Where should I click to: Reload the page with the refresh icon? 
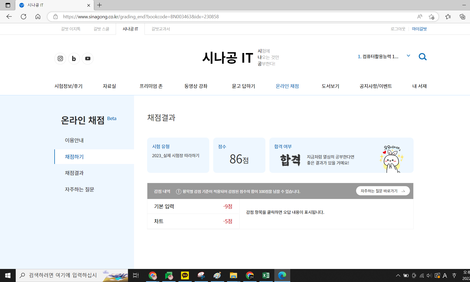tap(24, 16)
